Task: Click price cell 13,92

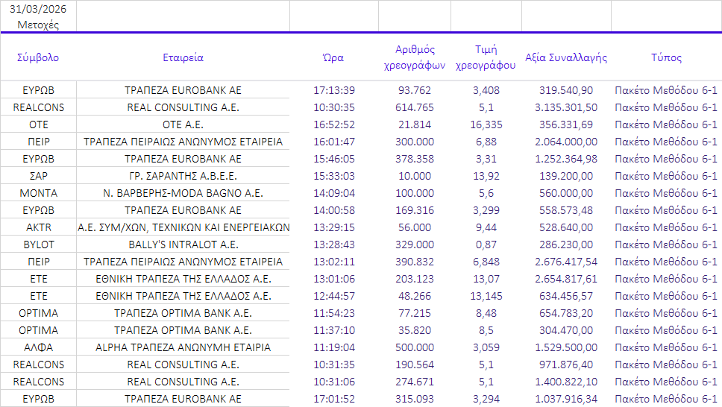Action: (486, 176)
